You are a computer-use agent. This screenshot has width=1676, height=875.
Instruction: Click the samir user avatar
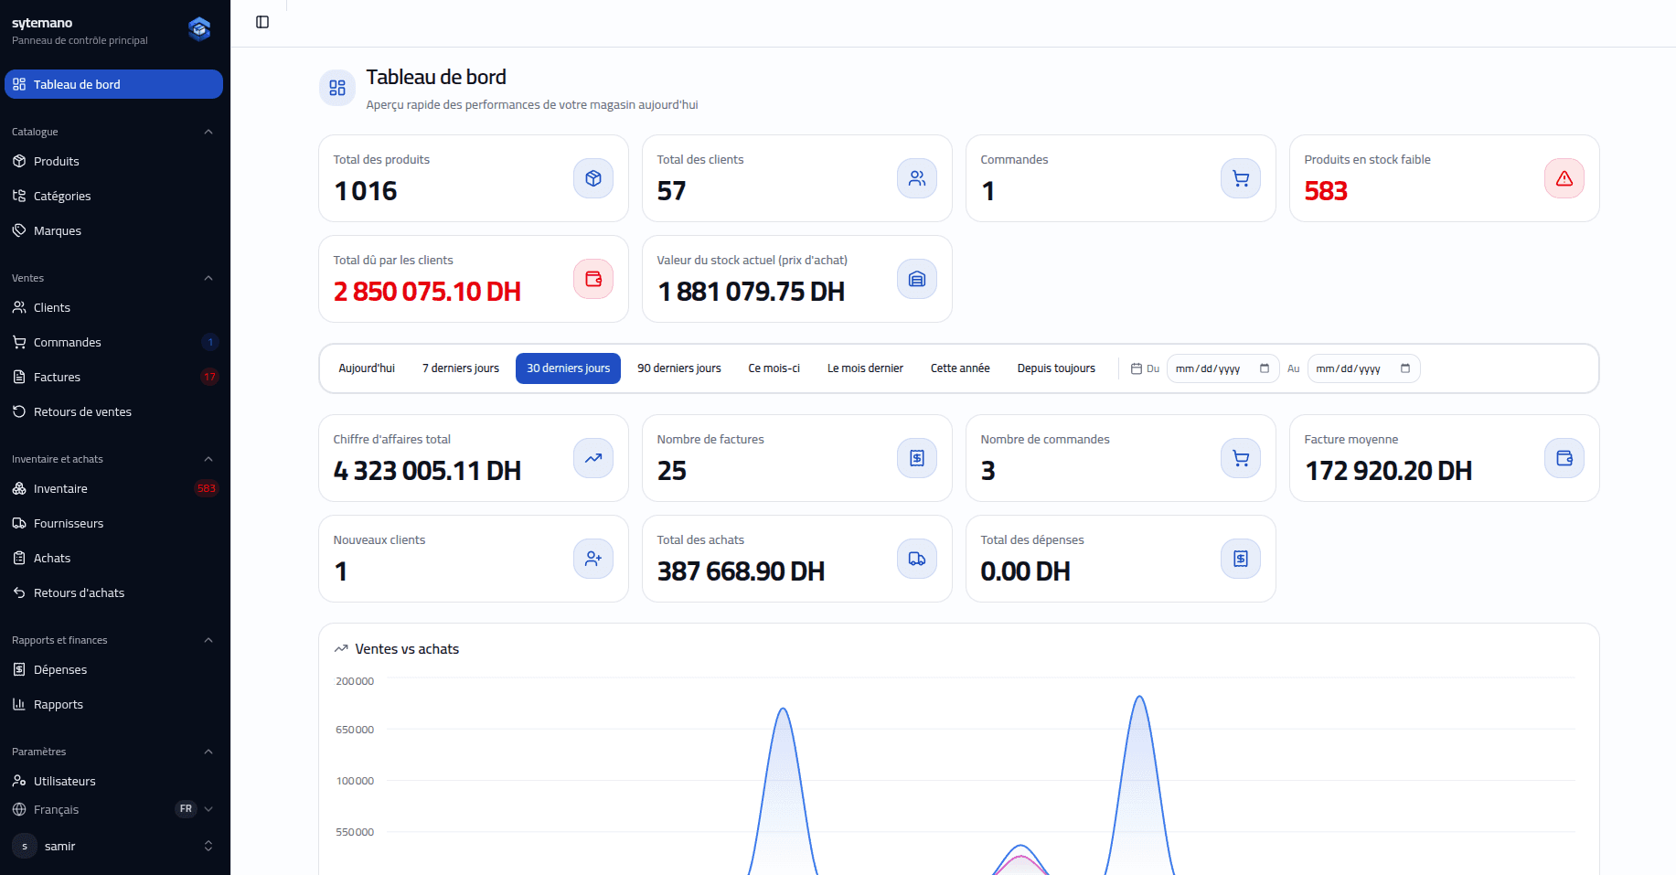(x=25, y=846)
